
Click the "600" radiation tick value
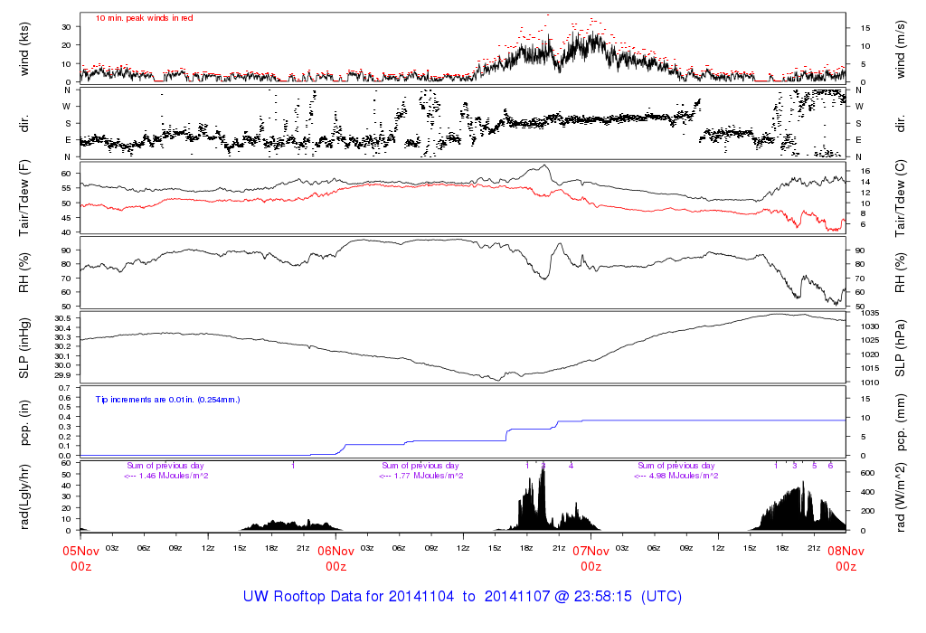(867, 473)
